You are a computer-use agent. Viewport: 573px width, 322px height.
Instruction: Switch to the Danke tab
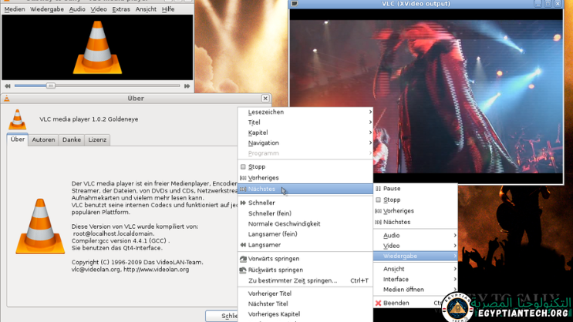tap(72, 139)
